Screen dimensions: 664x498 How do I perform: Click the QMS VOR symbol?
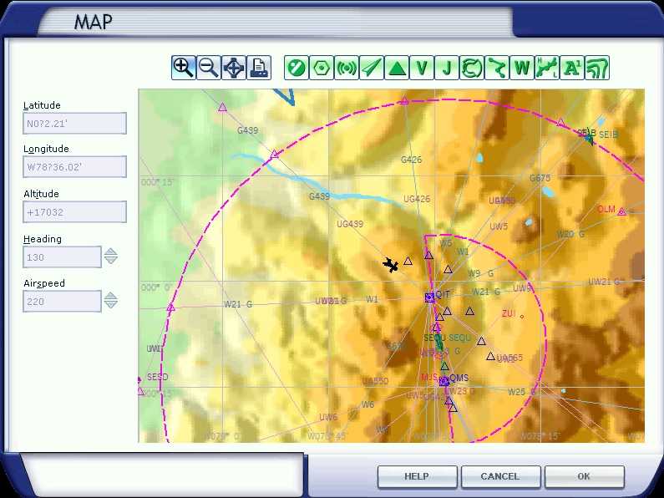(444, 381)
